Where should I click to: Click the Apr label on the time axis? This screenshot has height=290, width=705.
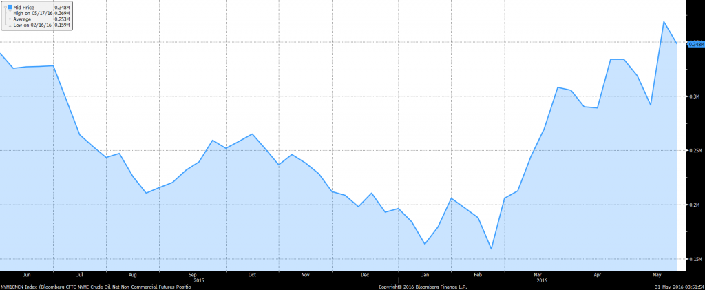(x=597, y=274)
